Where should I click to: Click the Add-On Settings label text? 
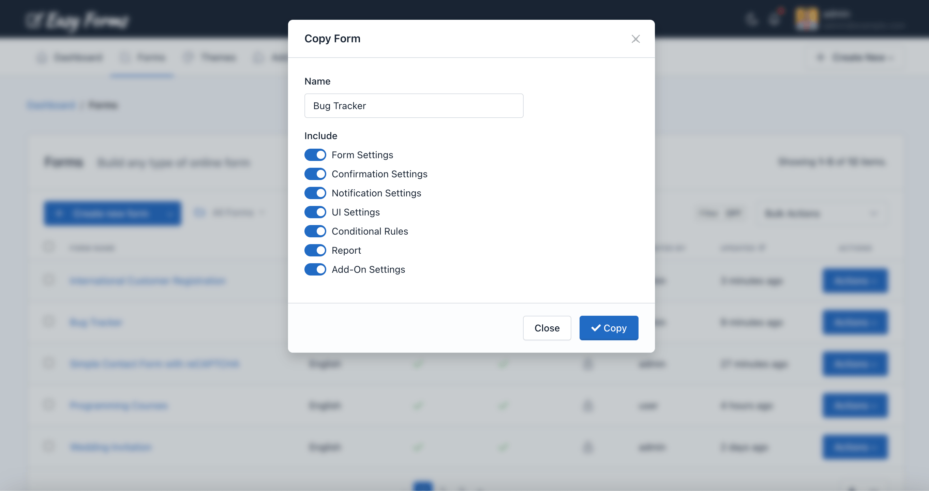point(368,269)
